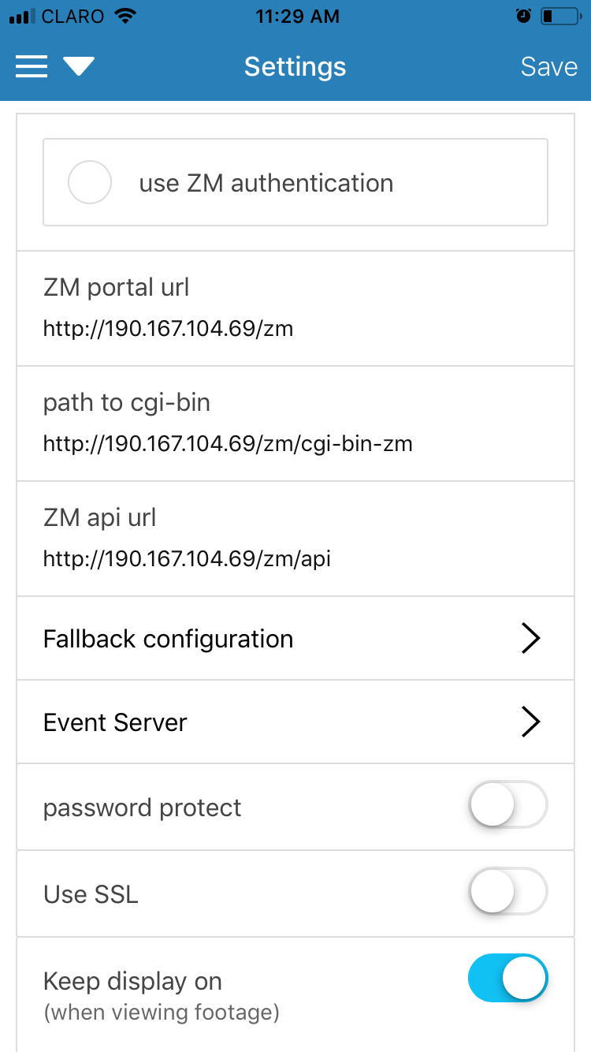Open Fallback configuration chevron arrow

coord(531,639)
